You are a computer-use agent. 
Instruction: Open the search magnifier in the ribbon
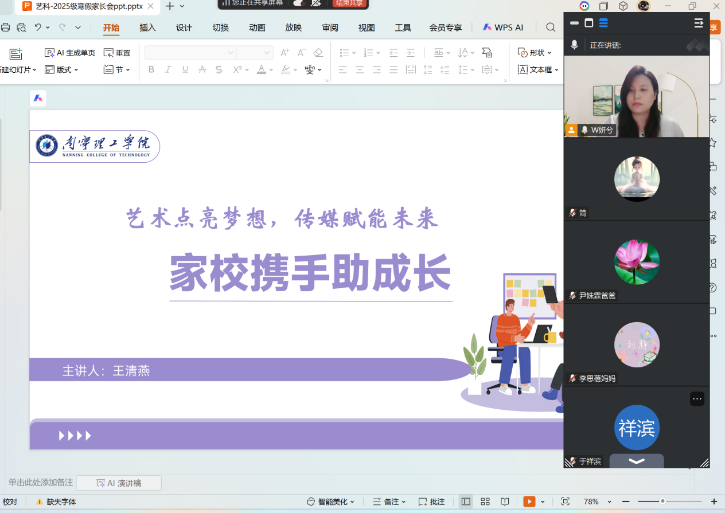(x=551, y=28)
